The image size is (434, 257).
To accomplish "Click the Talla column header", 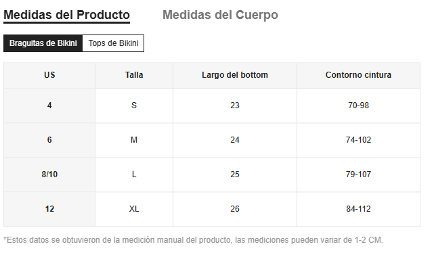I will tap(134, 75).
